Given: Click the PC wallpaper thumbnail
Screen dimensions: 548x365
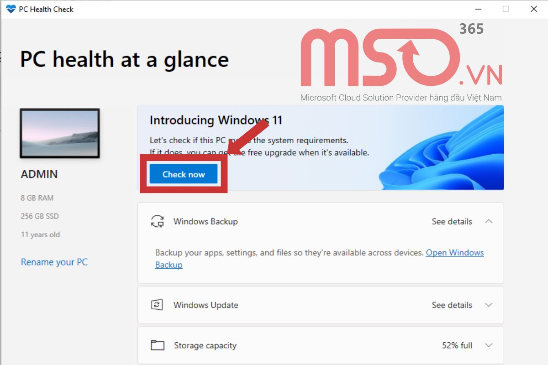Looking at the screenshot, I should point(60,133).
